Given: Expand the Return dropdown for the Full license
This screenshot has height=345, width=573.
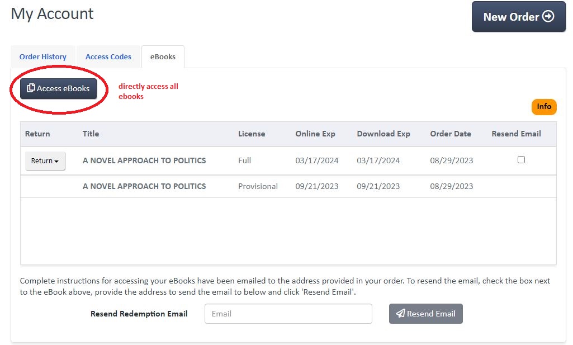Looking at the screenshot, I should 45,161.
